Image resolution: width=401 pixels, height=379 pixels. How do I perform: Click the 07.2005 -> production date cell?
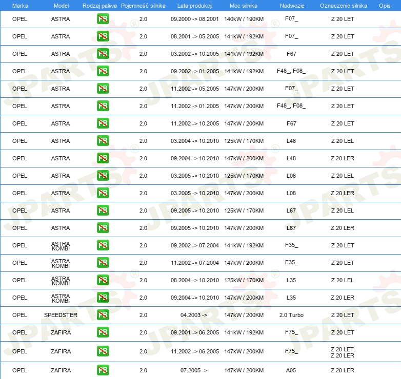pyautogui.click(x=194, y=370)
